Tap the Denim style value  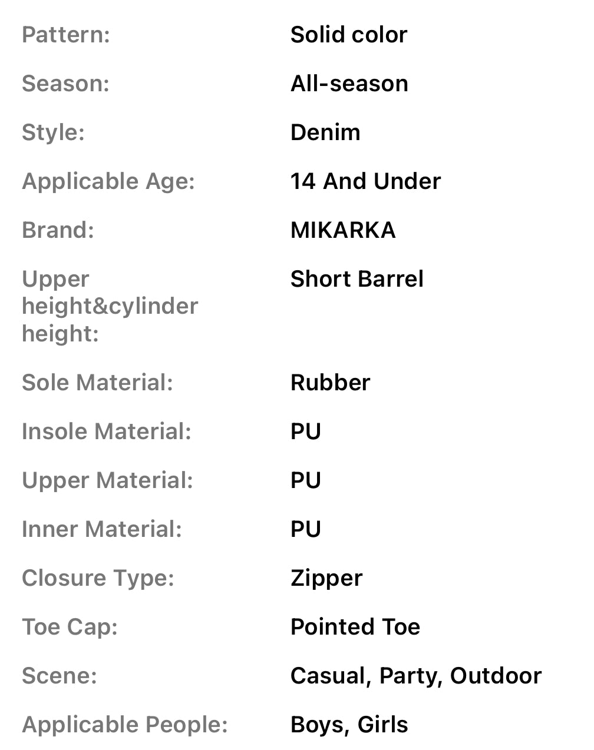[325, 132]
